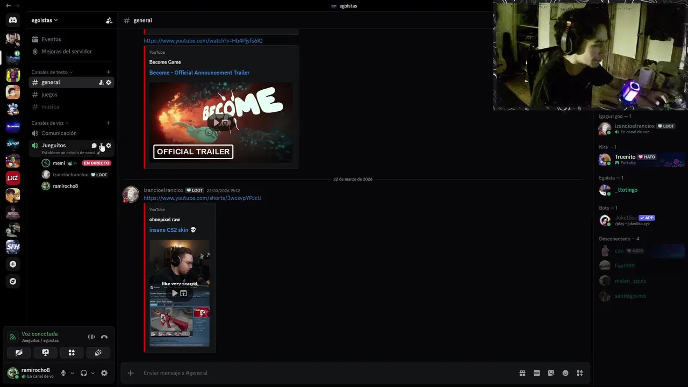Open settings gear of Jueguitos channel
The width and height of the screenshot is (688, 387).
point(109,146)
